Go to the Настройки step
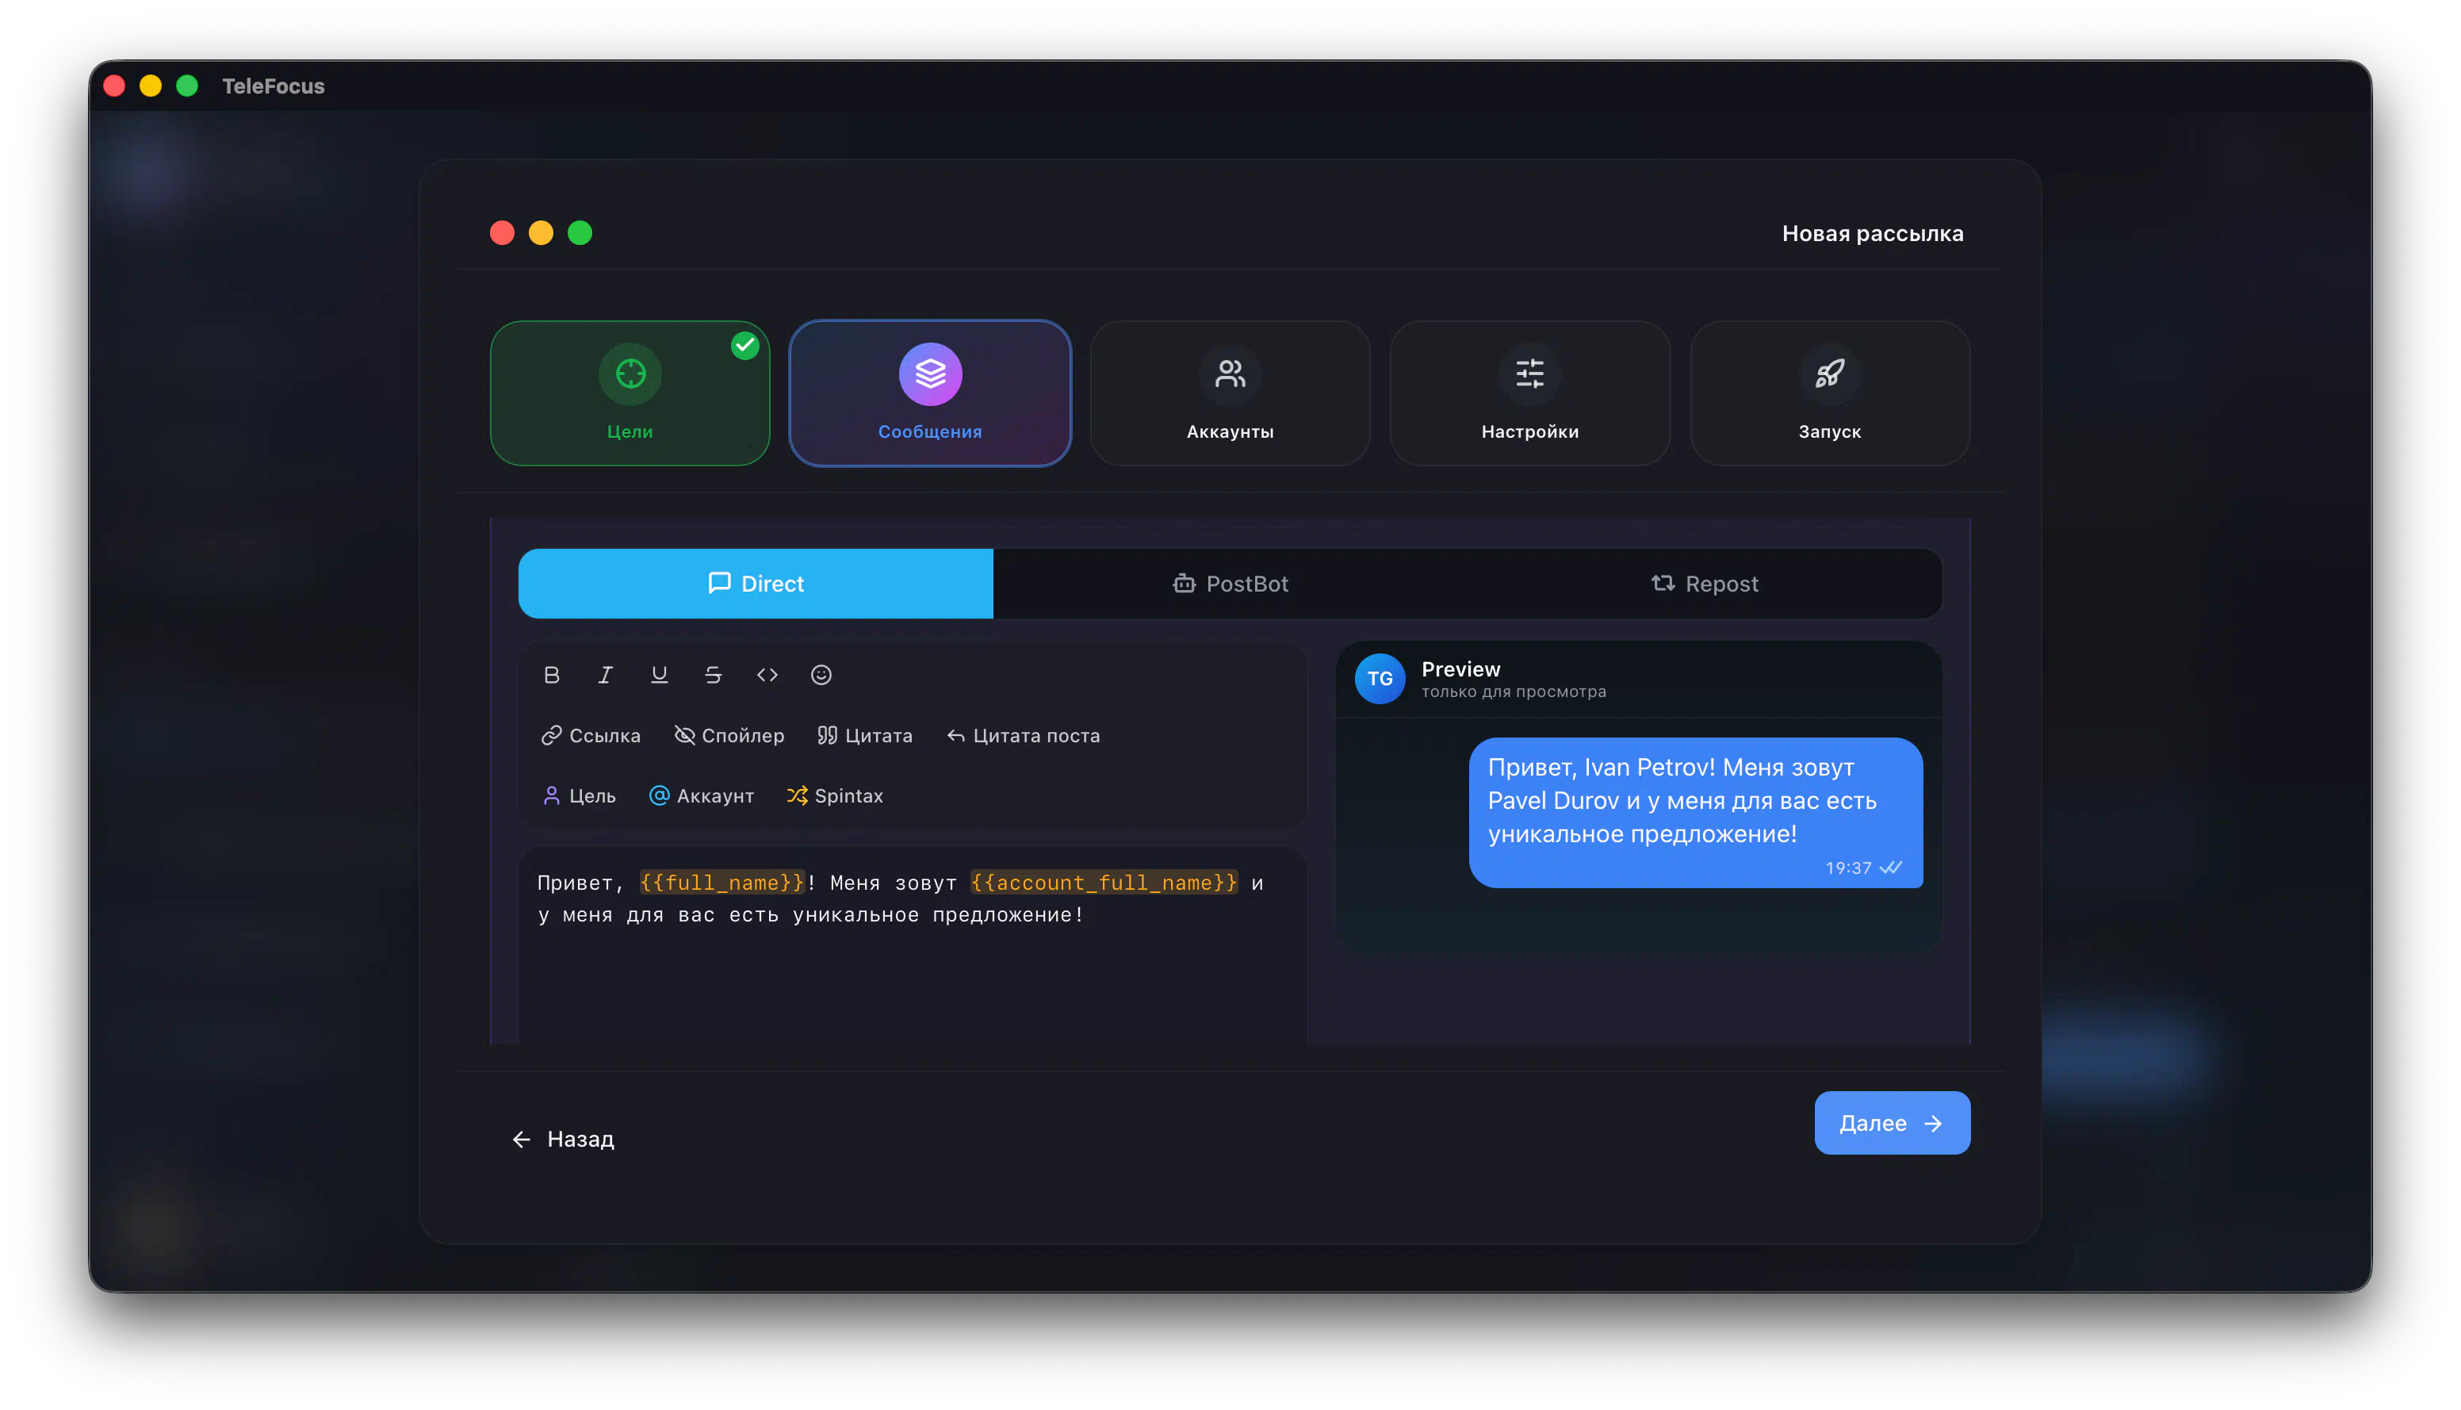The height and width of the screenshot is (1410, 2461). [x=1529, y=393]
